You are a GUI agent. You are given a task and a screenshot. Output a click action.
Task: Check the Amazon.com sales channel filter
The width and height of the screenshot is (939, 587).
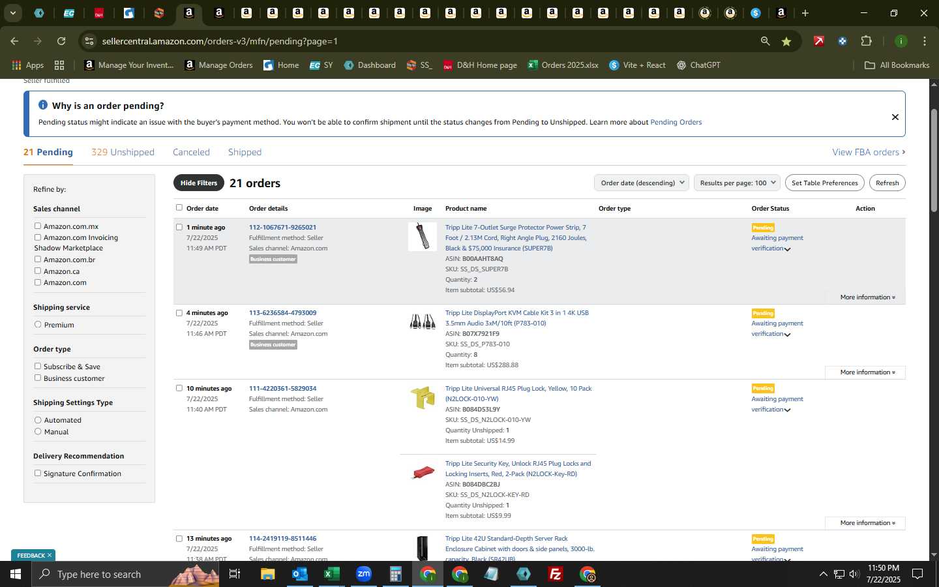point(38,282)
